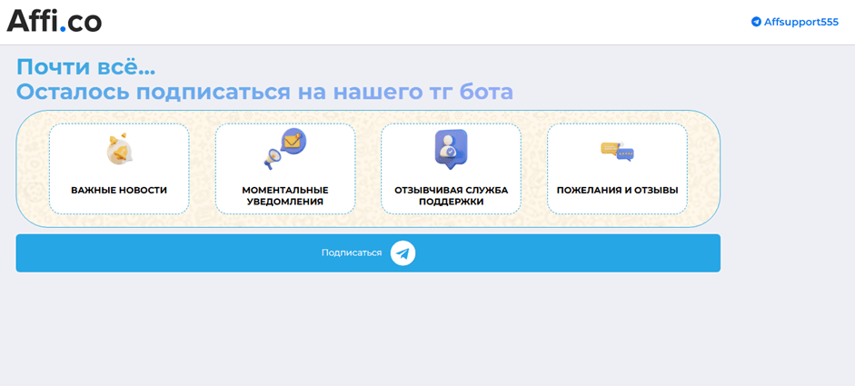Click the paper plane icon on Подписаться
855x386 pixels.
(x=403, y=253)
